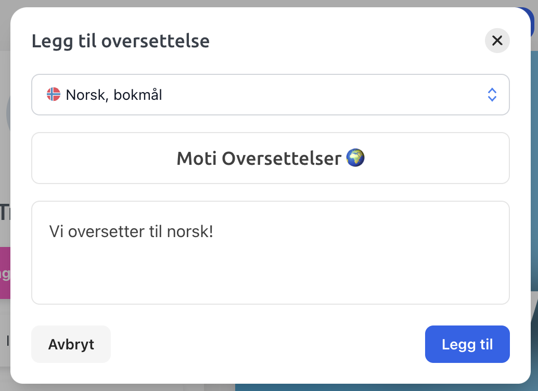Click the partially hidden heading at left edge
The width and height of the screenshot is (538, 391).
pos(5,212)
